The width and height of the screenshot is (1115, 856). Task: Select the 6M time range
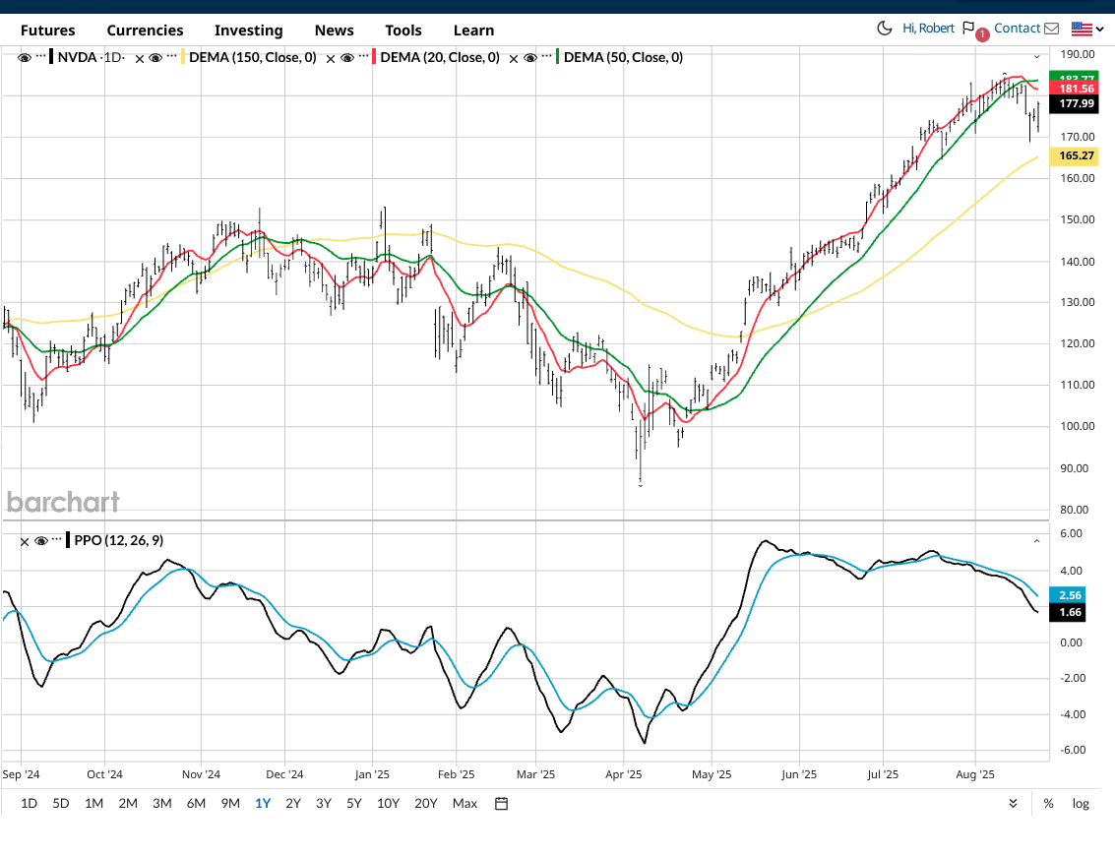196,804
